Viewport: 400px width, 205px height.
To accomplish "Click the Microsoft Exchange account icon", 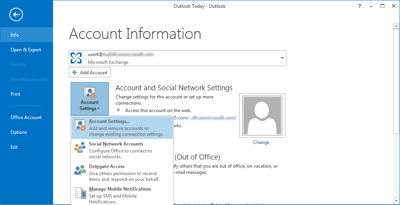I will 76,58.
